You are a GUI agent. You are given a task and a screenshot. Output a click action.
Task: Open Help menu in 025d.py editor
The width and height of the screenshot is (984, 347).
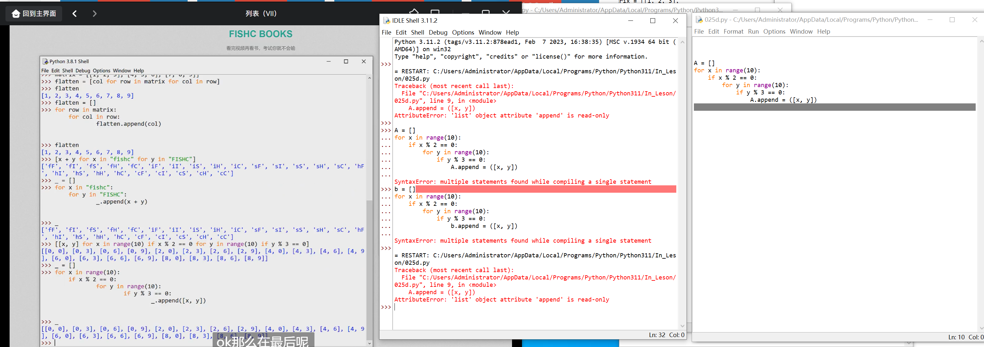point(824,31)
